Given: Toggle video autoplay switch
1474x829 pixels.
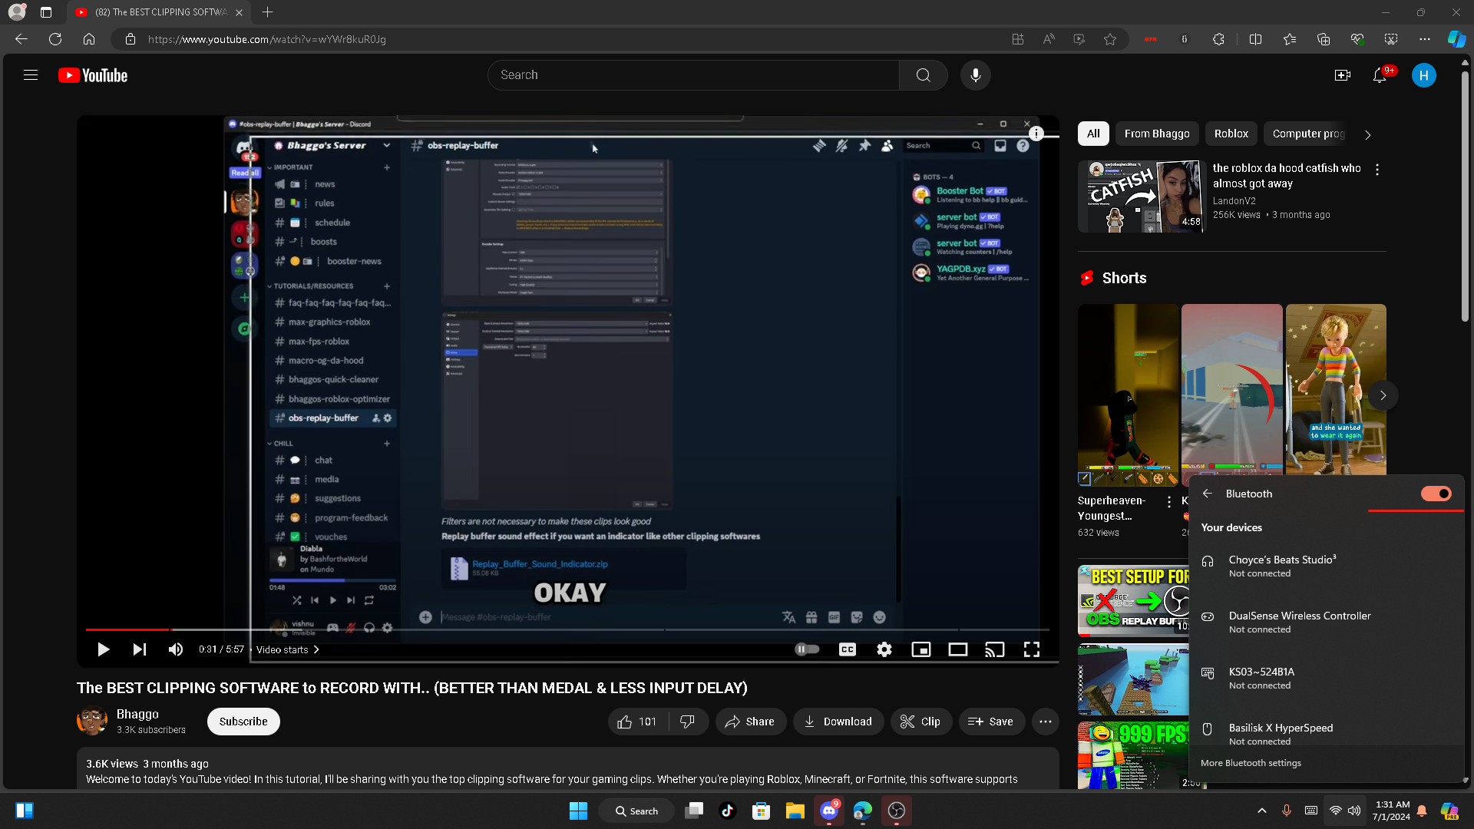Looking at the screenshot, I should click(x=807, y=649).
